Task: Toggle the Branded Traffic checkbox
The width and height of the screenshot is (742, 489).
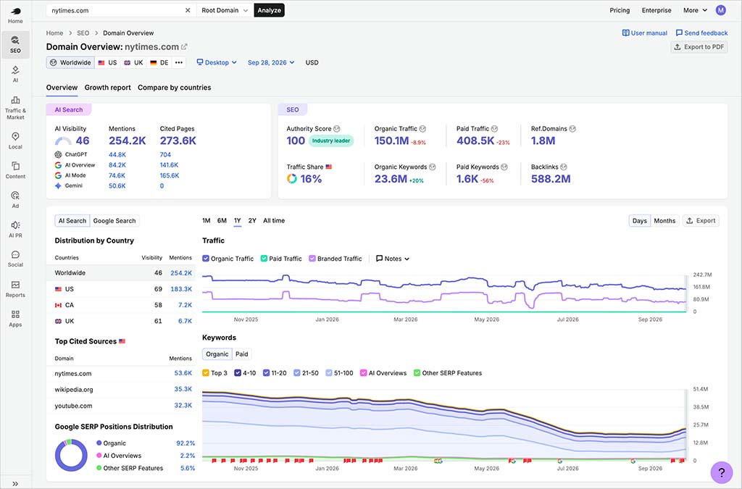Action: (312, 259)
